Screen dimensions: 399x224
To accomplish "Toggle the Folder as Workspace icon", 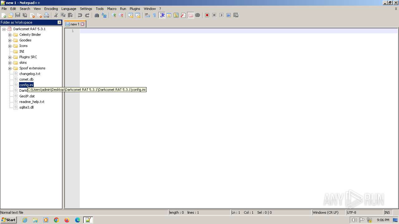I will pyautogui.click(x=190, y=15).
